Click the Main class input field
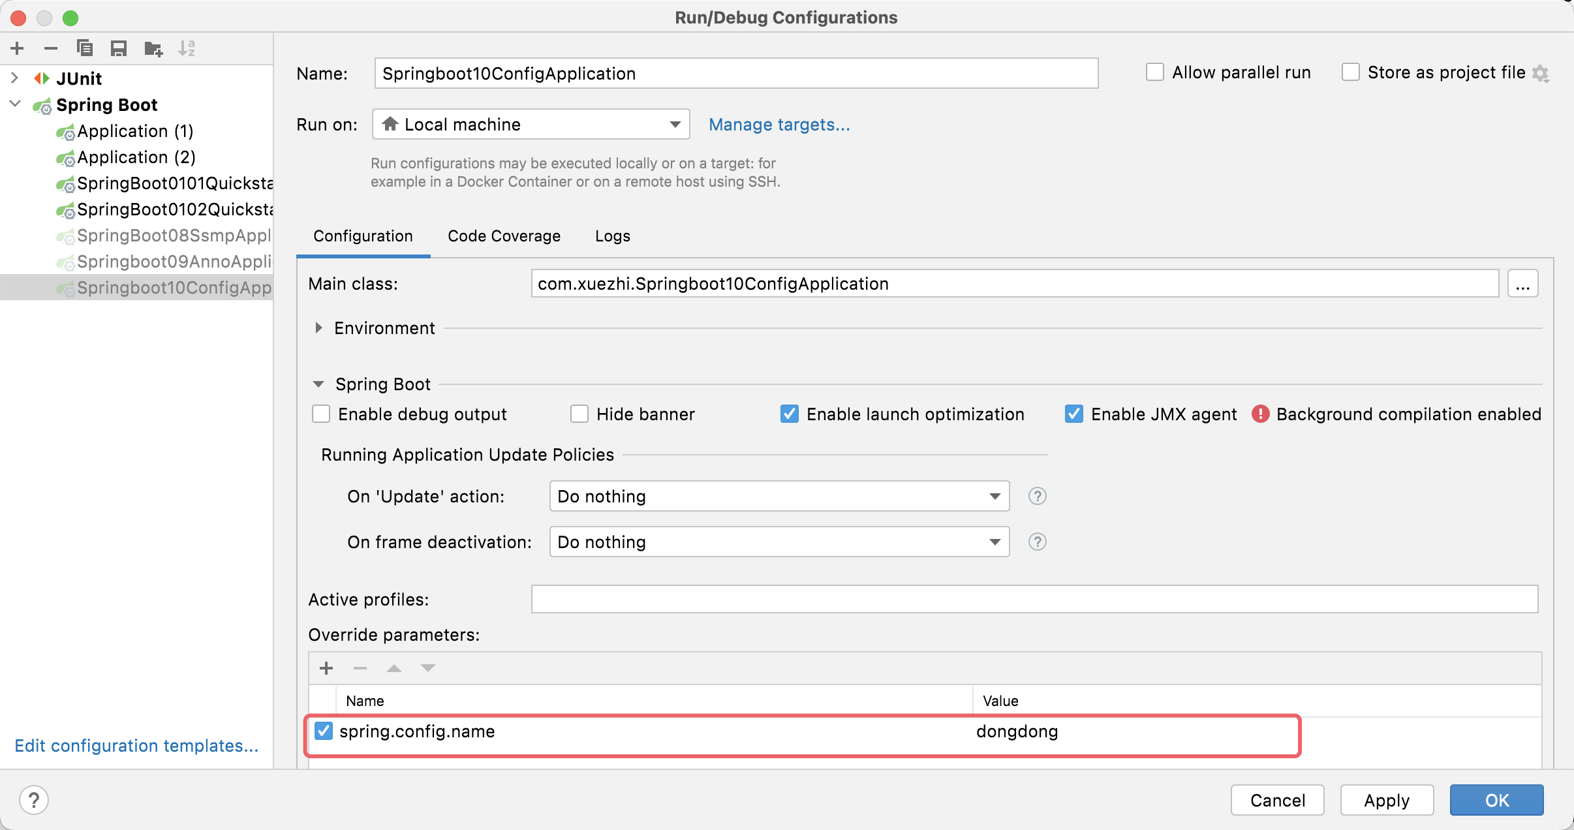The width and height of the screenshot is (1574, 830). coord(1015,284)
